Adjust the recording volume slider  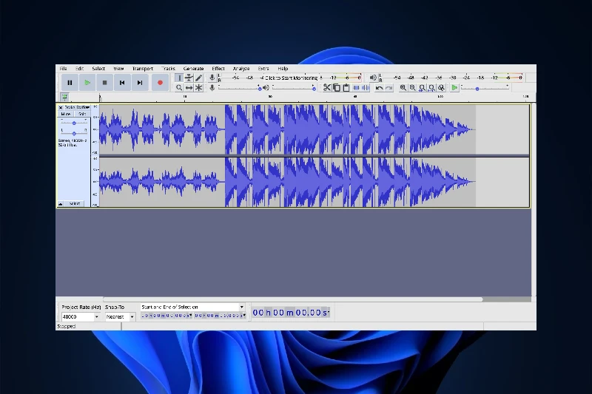[x=240, y=88]
